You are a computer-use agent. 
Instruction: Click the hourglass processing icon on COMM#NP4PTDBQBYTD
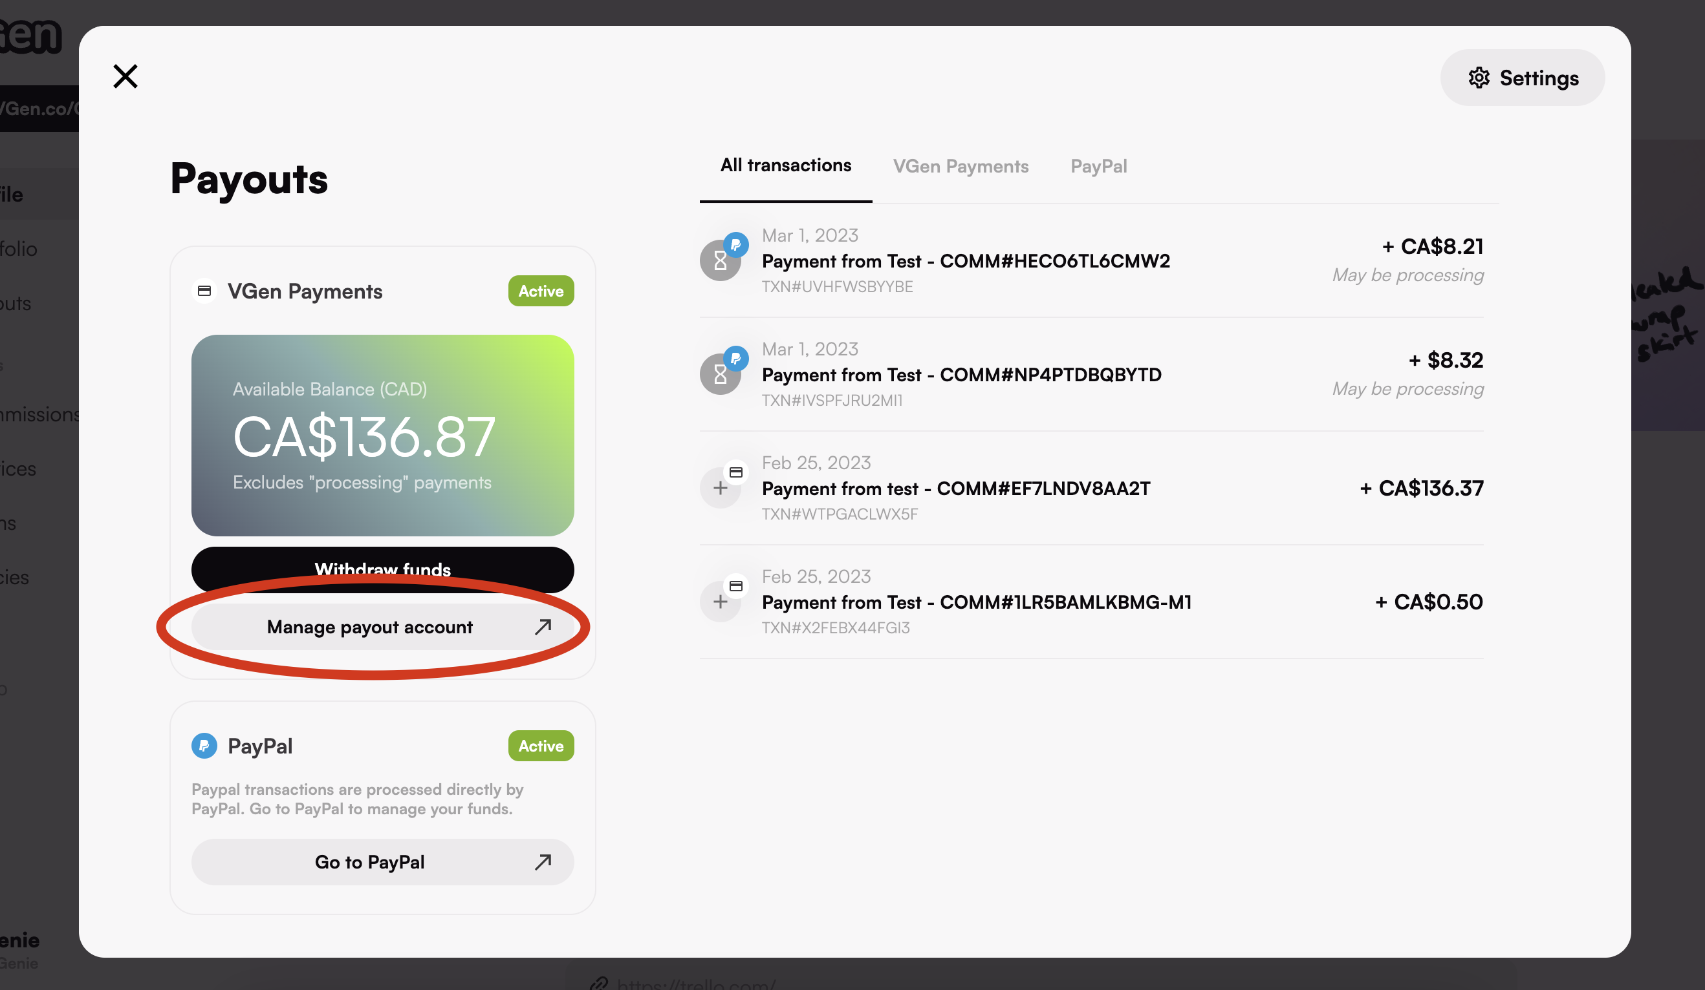pyautogui.click(x=719, y=374)
